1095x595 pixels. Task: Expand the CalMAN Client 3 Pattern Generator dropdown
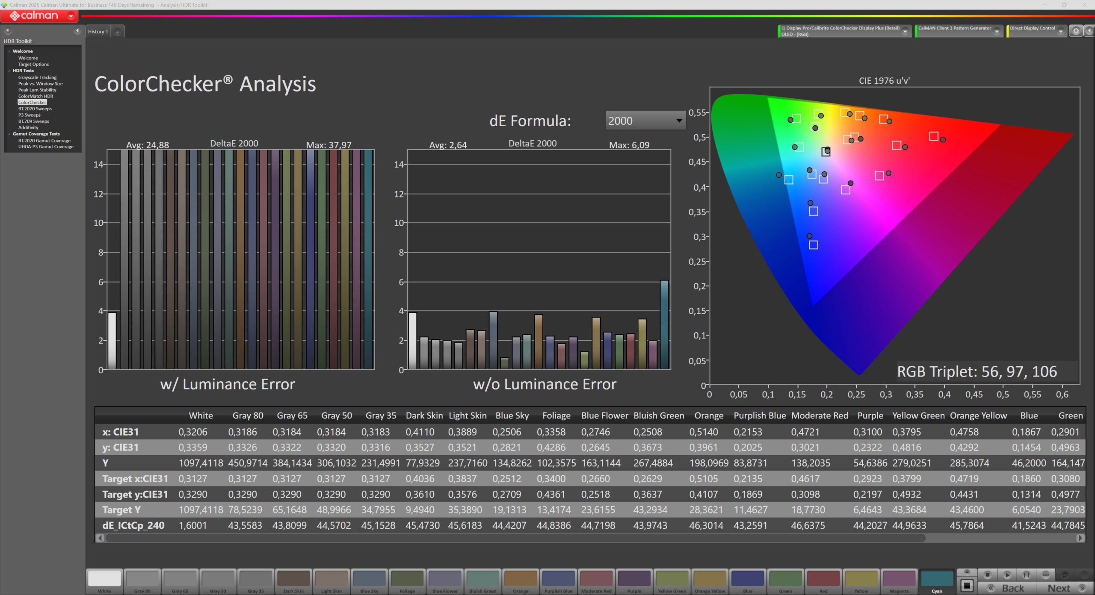pyautogui.click(x=997, y=31)
